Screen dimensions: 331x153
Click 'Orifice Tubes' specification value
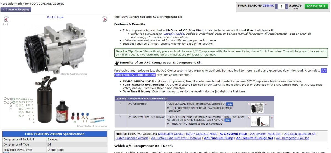coord(56,150)
